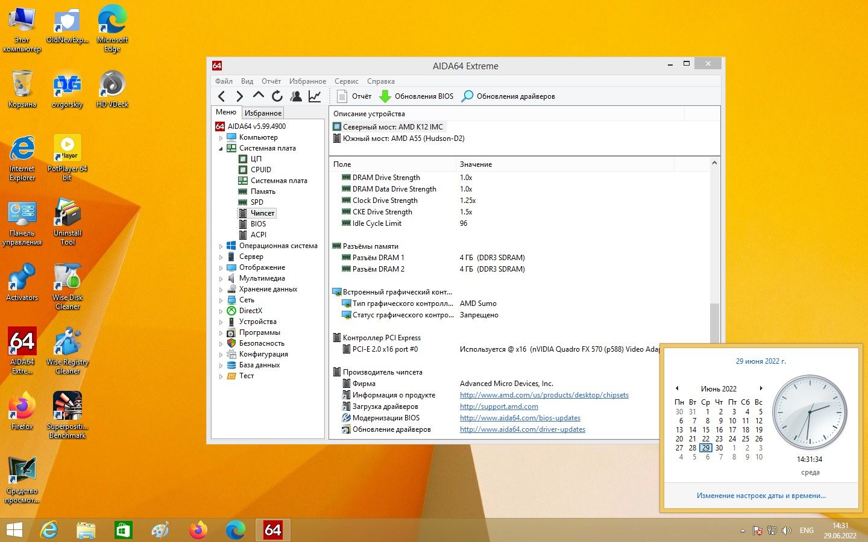Click the volume icon in system tray
The height and width of the screenshot is (542, 868).
tap(786, 531)
